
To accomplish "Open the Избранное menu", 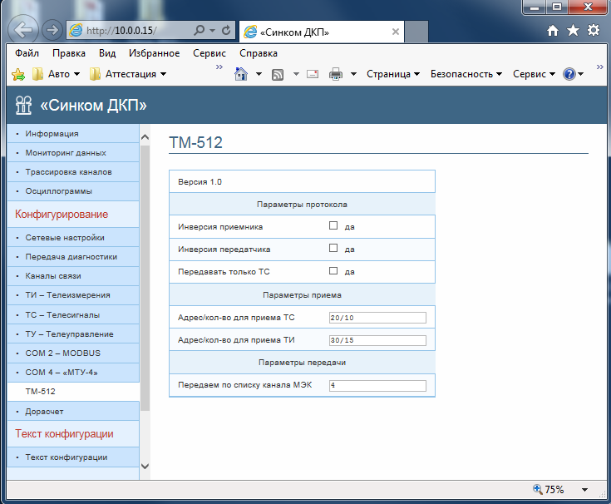I will pyautogui.click(x=155, y=53).
